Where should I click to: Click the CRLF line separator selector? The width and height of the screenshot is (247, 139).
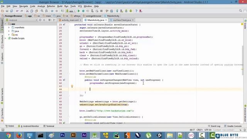point(200,130)
